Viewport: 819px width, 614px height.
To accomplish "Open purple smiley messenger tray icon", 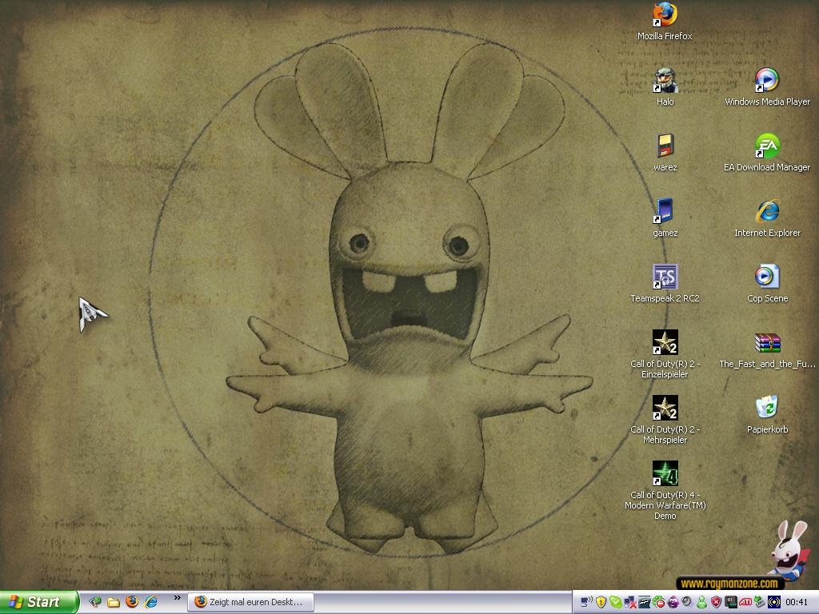I will pyautogui.click(x=673, y=602).
